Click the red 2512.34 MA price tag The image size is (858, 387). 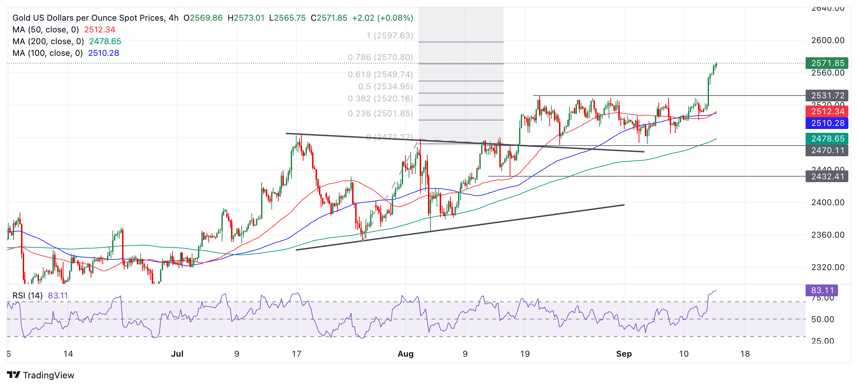(x=826, y=111)
